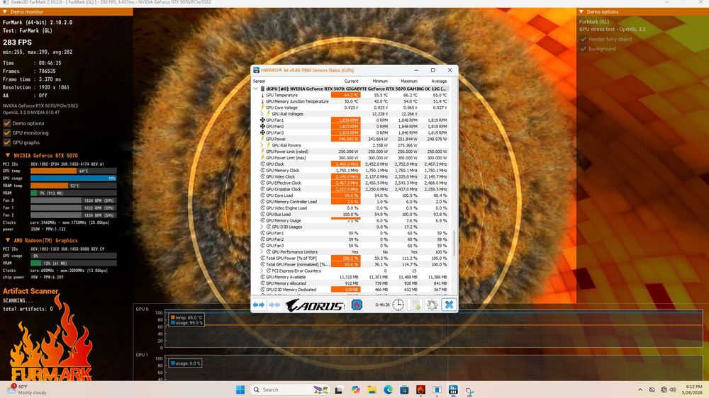Open clock and date in taskbar
The height and width of the screenshot is (398, 709).
pyautogui.click(x=692, y=390)
